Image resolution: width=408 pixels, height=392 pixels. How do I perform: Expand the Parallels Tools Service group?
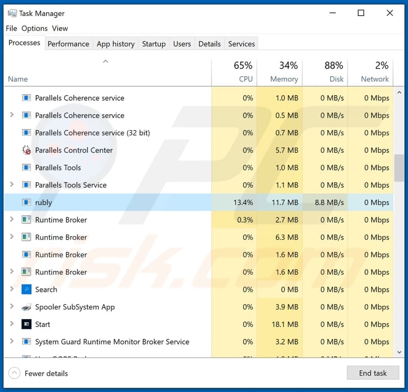(11, 184)
